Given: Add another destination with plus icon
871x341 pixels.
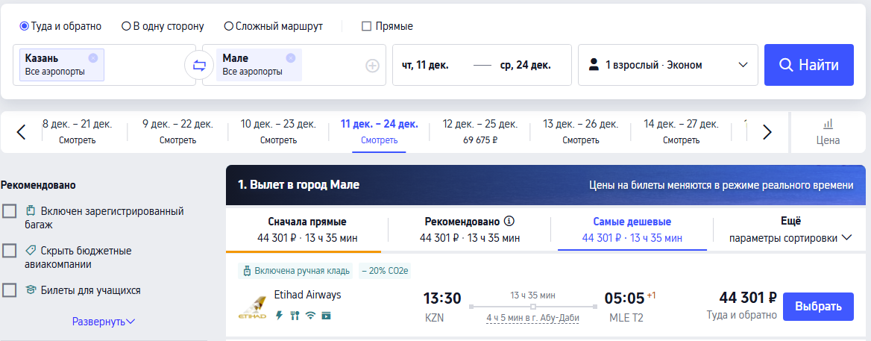Looking at the screenshot, I should (x=372, y=66).
